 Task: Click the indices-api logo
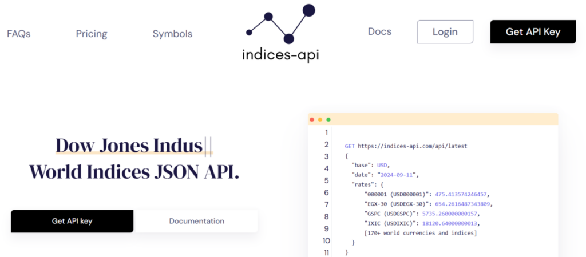(280, 33)
